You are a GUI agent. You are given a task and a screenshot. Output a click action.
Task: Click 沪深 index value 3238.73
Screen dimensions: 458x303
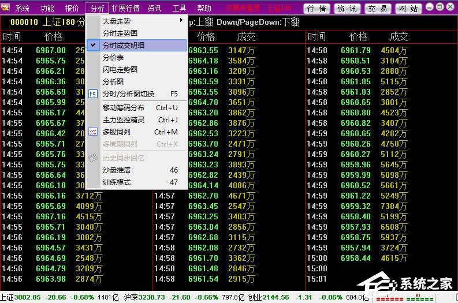click(151, 297)
